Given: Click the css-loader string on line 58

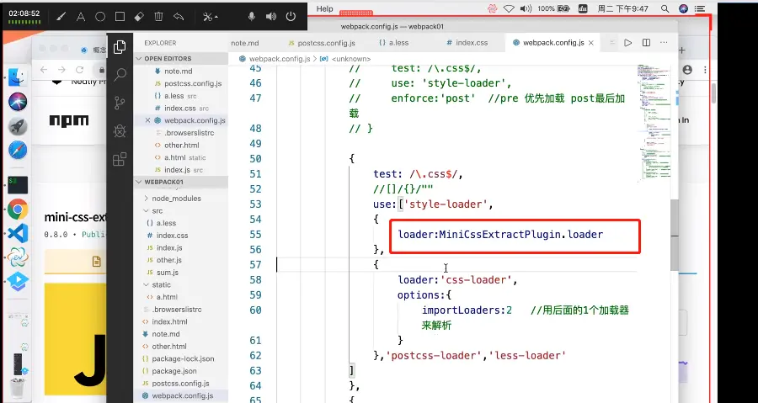Looking at the screenshot, I should tap(476, 280).
